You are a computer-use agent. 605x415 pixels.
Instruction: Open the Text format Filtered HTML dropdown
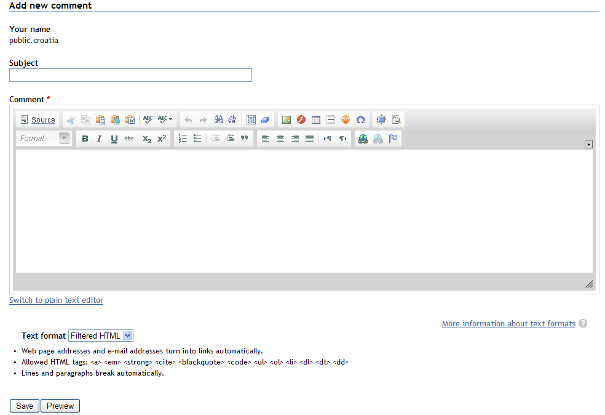click(100, 336)
